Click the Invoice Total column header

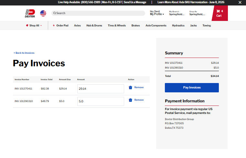47,79
